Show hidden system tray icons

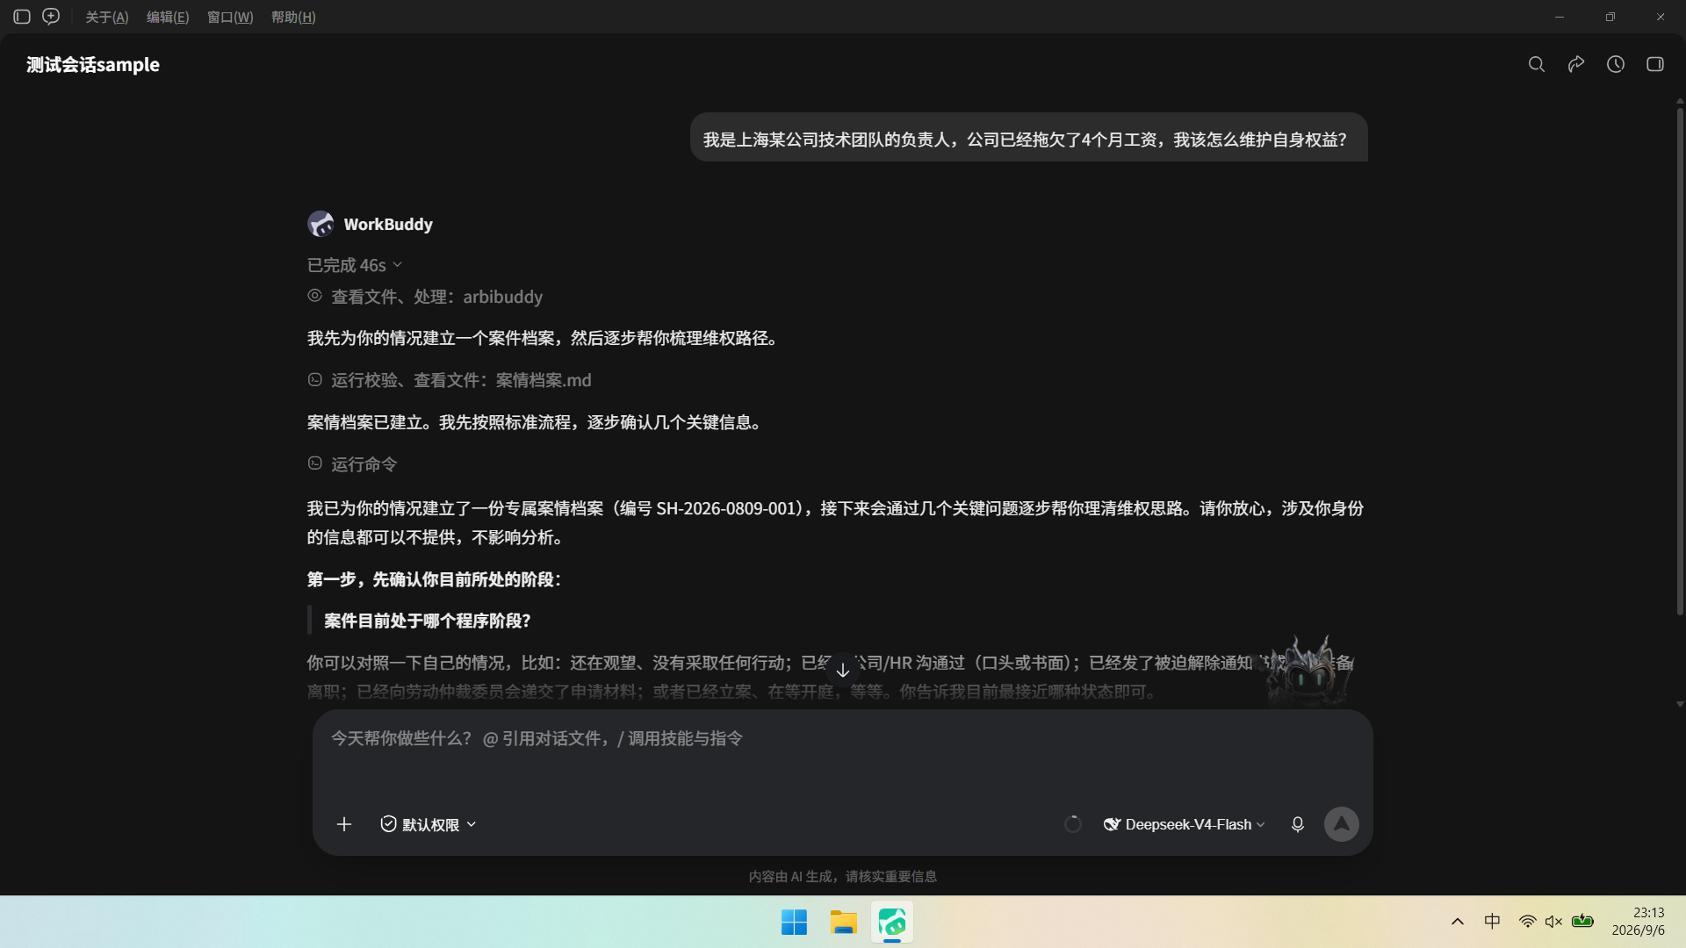tap(1458, 922)
